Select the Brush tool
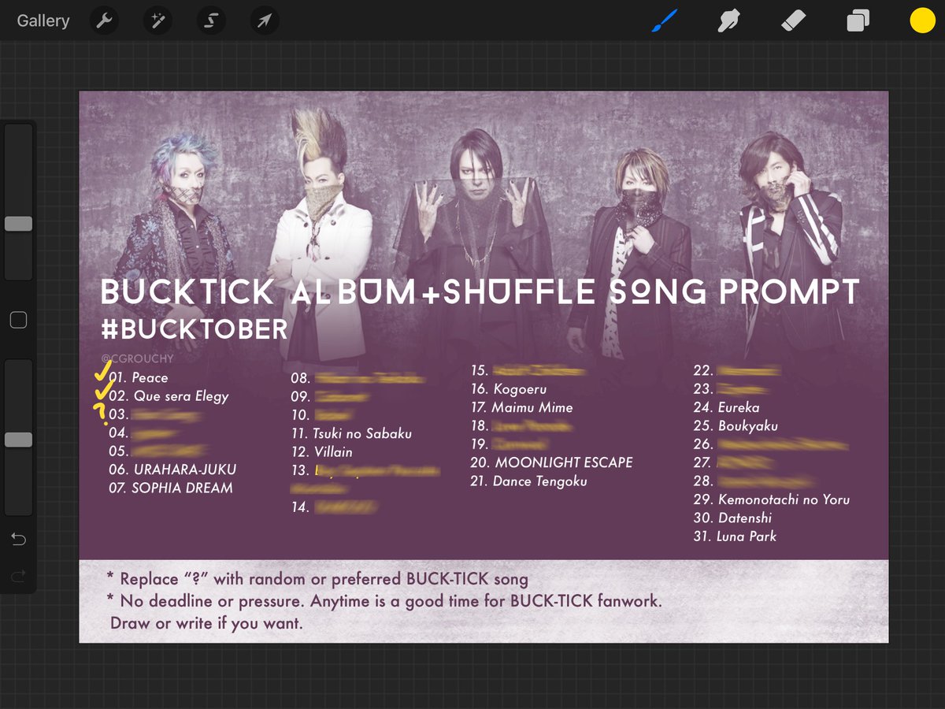The width and height of the screenshot is (945, 709). click(665, 20)
